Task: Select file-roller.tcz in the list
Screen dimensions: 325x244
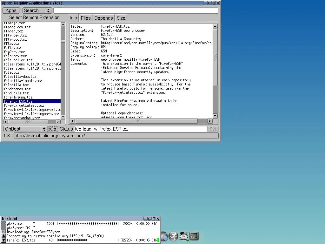Action: 32,60
